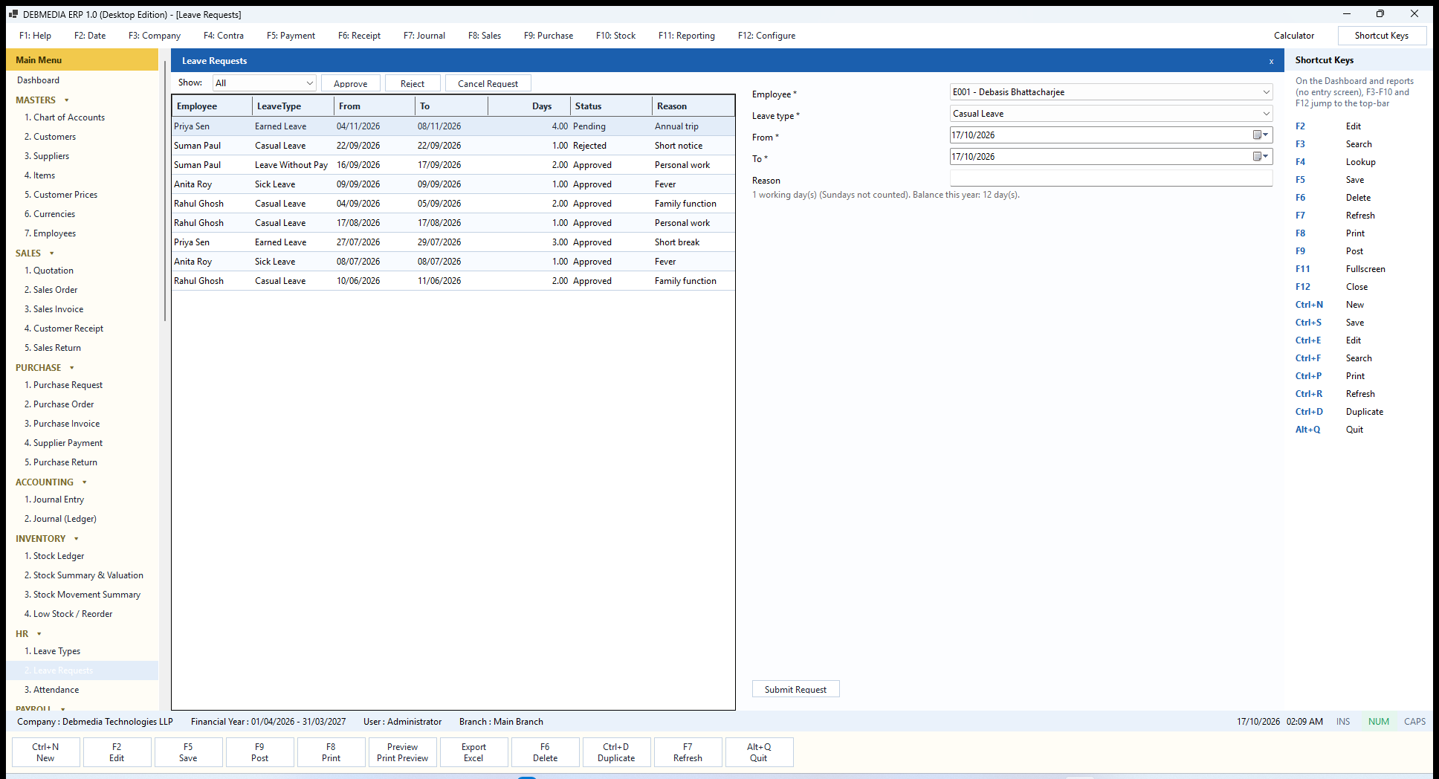The height and width of the screenshot is (779, 1439).
Task: Click the F5 Save bottom toolbar button
Action: point(188,752)
